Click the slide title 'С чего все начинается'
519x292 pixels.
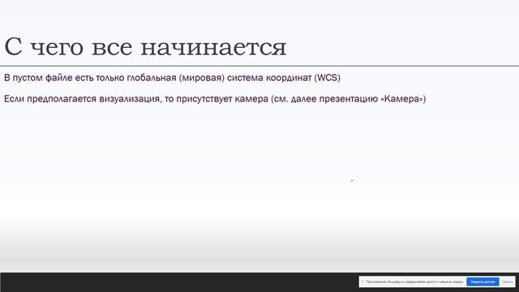pos(145,47)
